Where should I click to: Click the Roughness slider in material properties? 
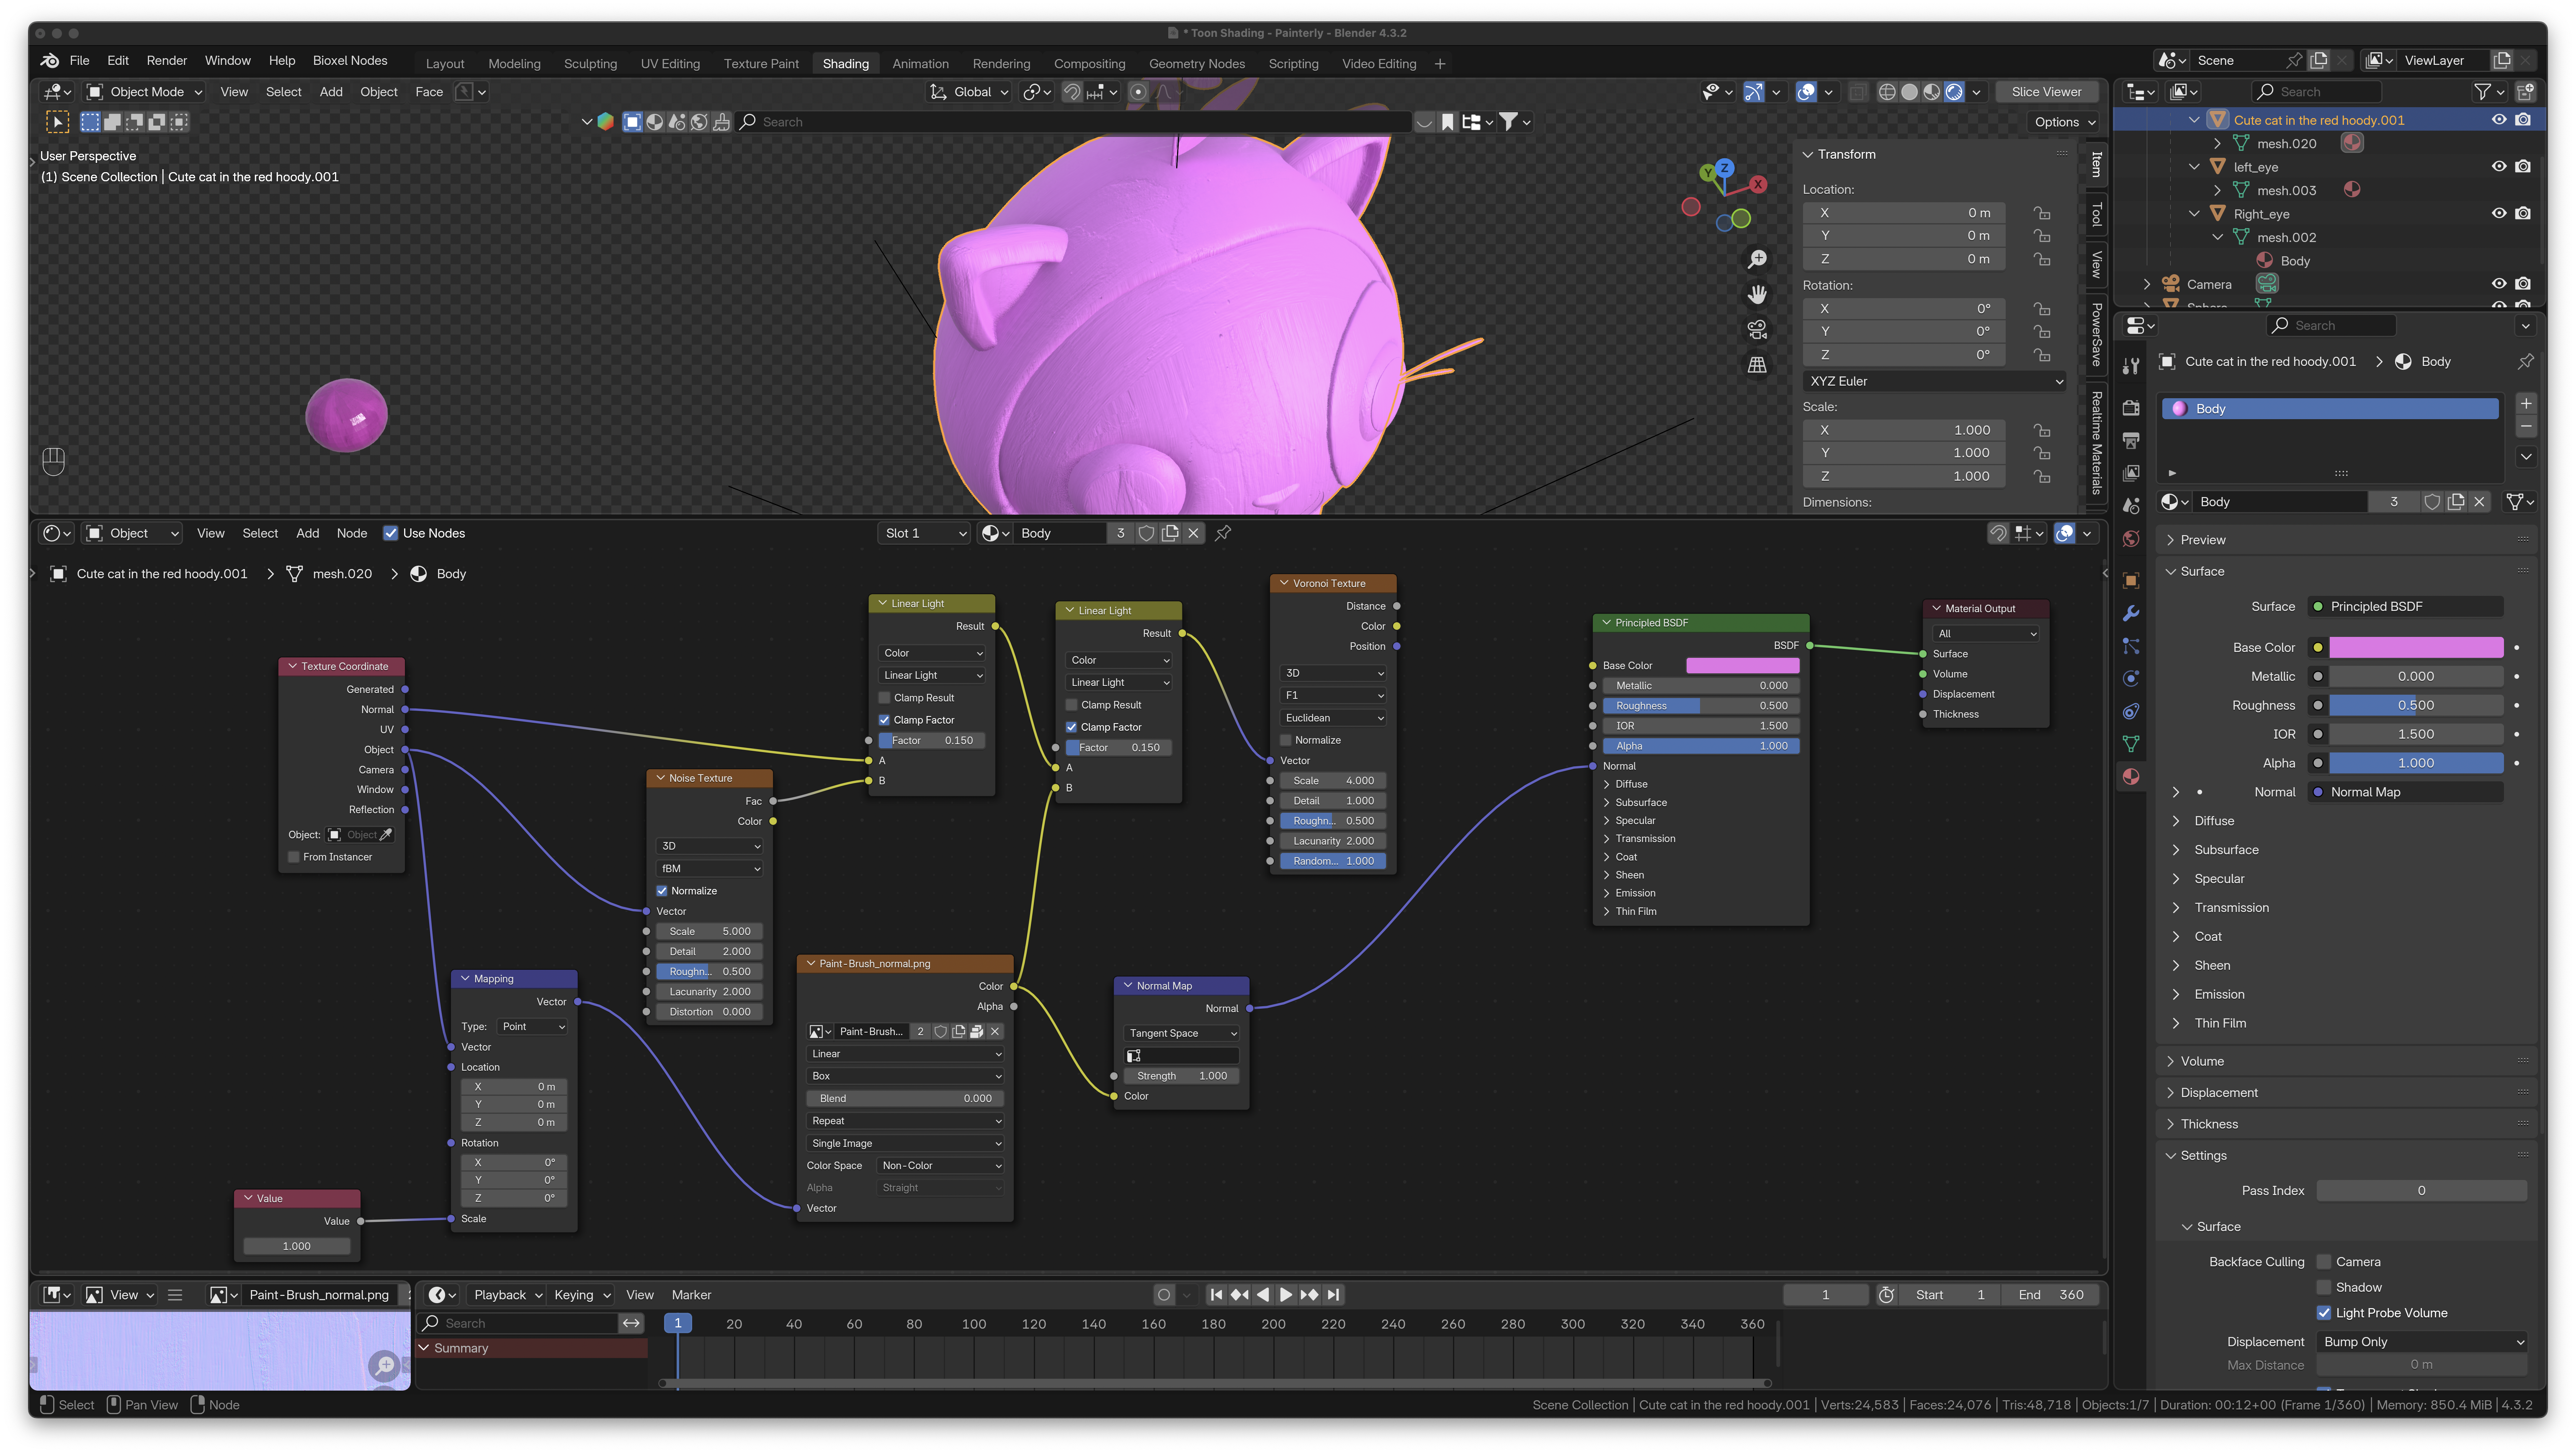pos(2416,706)
